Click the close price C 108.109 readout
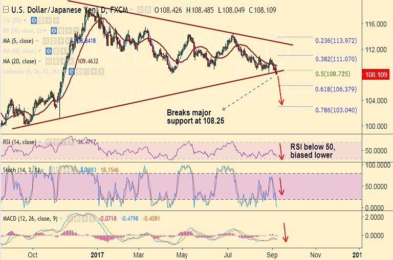The height and width of the screenshot is (260, 393). point(263,10)
